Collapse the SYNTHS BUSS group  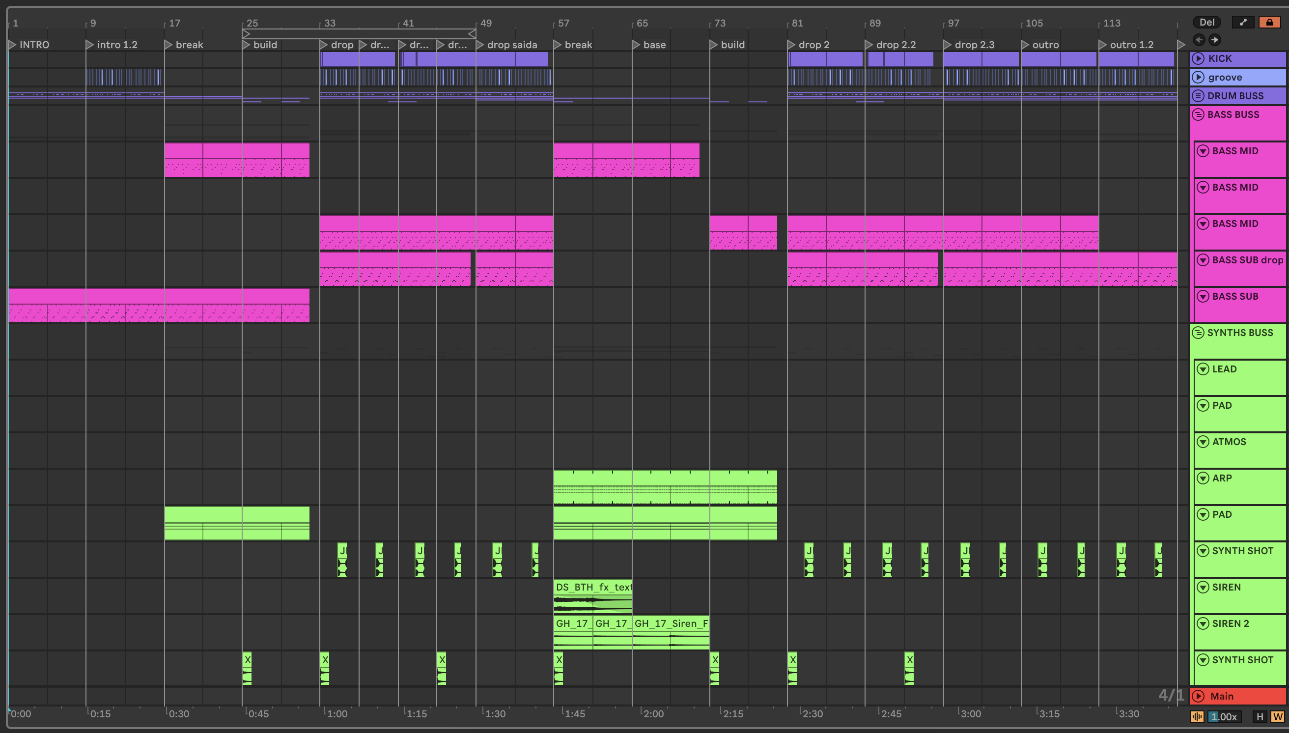[x=1199, y=333]
